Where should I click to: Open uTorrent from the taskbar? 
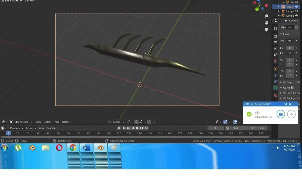click(18, 148)
